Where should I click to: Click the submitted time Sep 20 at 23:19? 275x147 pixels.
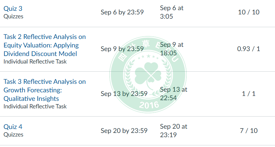pos(174,130)
